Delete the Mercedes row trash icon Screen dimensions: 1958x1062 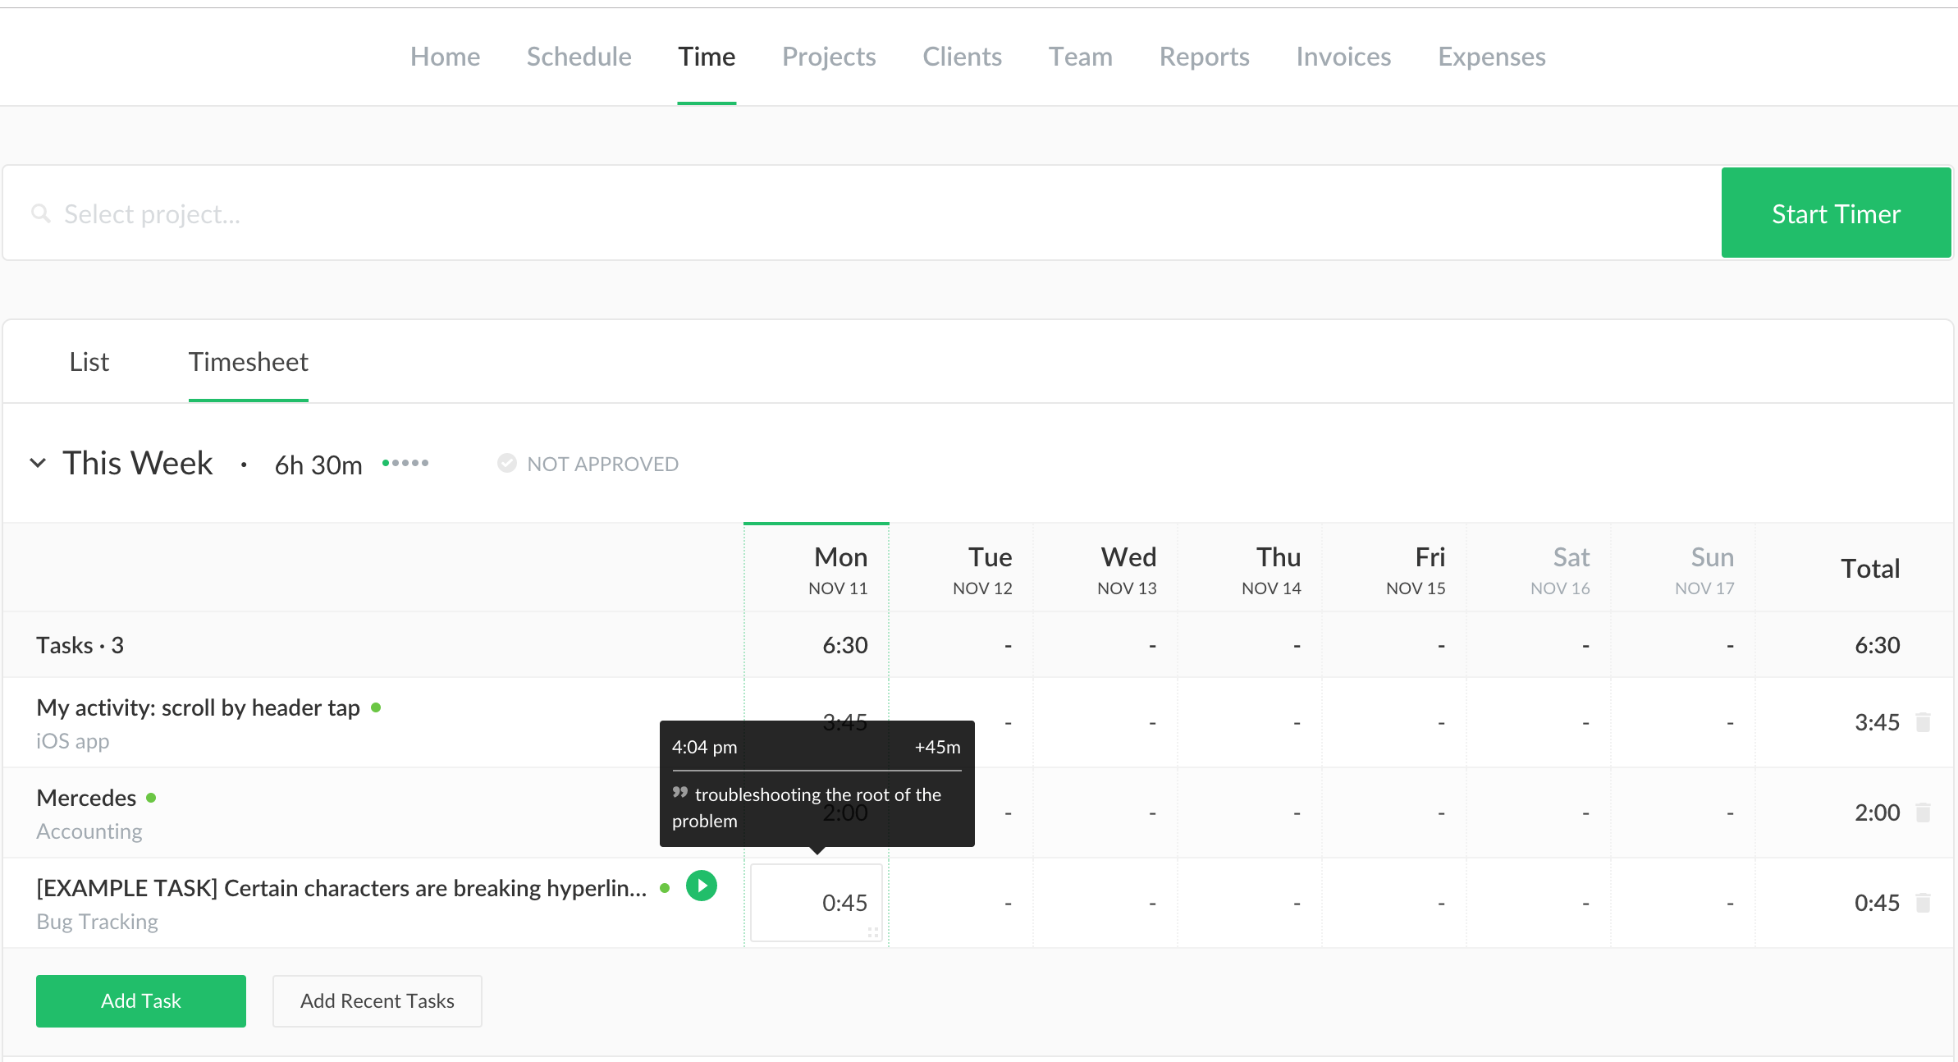[x=1923, y=813]
